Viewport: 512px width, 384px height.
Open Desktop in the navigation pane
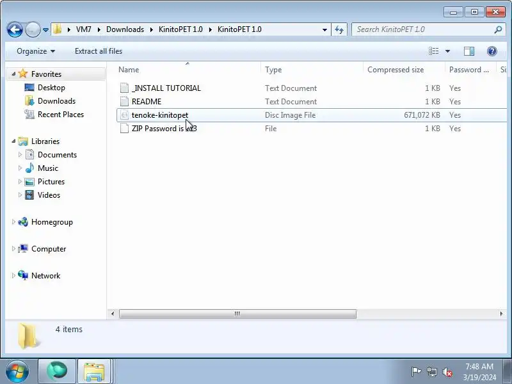click(x=51, y=88)
